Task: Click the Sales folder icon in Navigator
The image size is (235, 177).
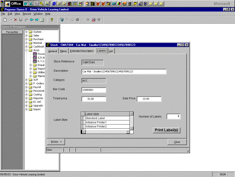Action: tap(30, 36)
